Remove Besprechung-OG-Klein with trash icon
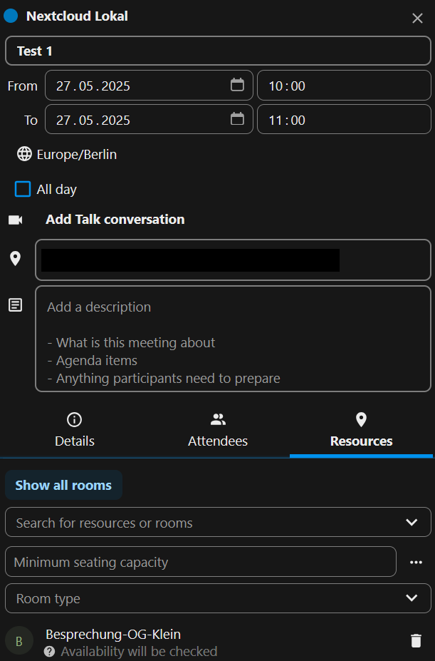This screenshot has height=661, width=435. (x=416, y=640)
